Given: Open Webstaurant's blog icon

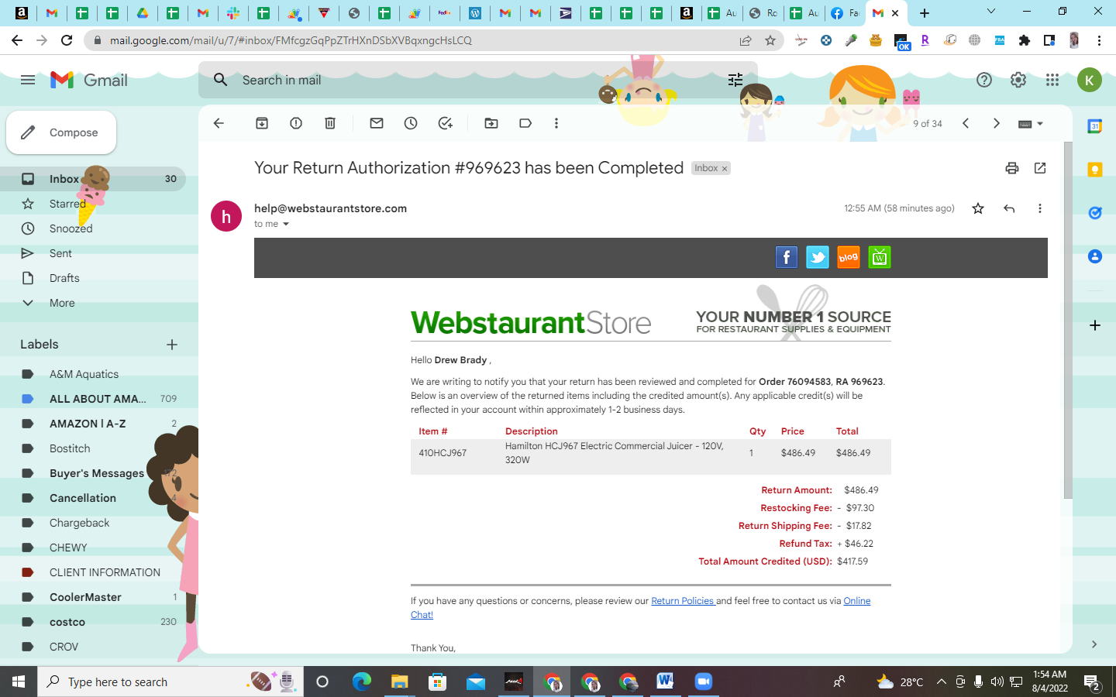Looking at the screenshot, I should 849,257.
